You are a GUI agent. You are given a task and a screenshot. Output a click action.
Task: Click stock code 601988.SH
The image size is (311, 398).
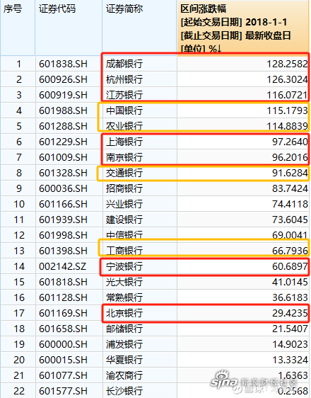pyautogui.click(x=64, y=110)
